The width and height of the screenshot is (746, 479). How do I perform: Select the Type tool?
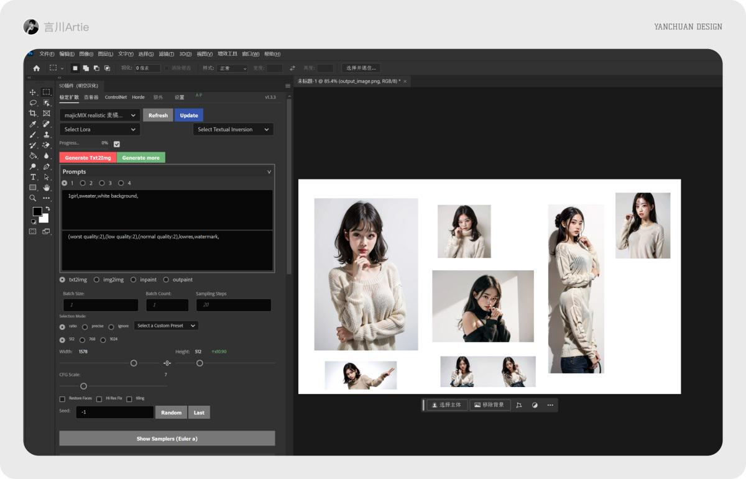(x=32, y=177)
